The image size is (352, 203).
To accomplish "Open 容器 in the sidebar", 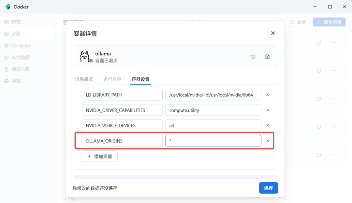I will coord(27,34).
